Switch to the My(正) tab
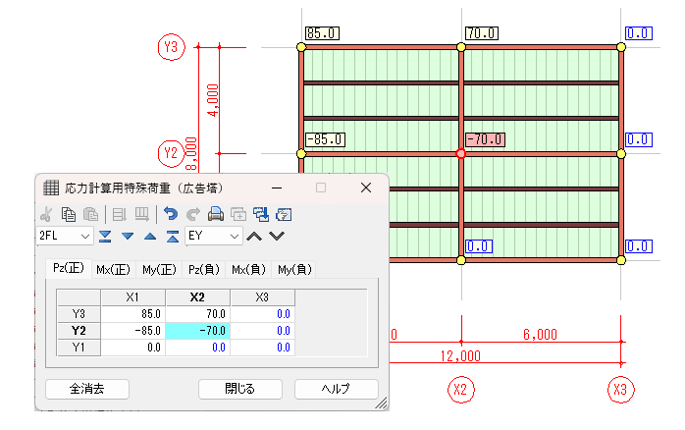This screenshot has width=685, height=430. (x=159, y=270)
